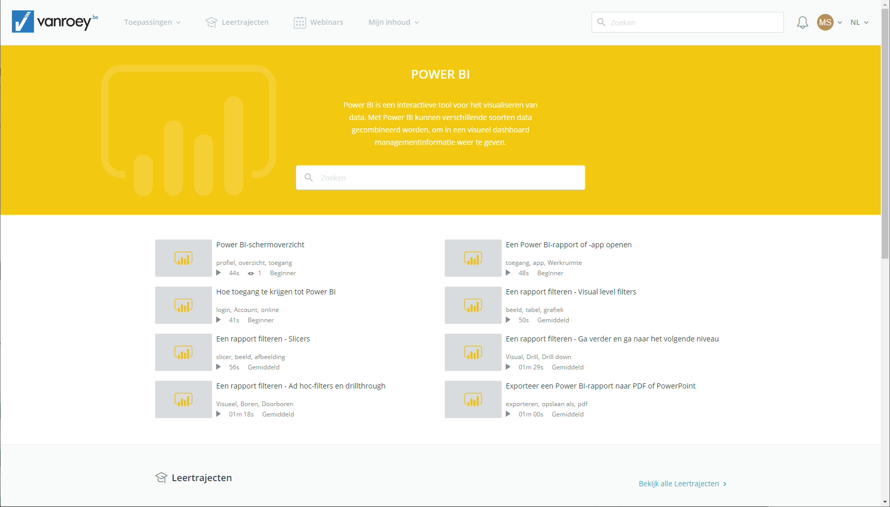Click the 'Visual, Drill, Drill down' tags
This screenshot has height=507, width=890.
[x=538, y=357]
